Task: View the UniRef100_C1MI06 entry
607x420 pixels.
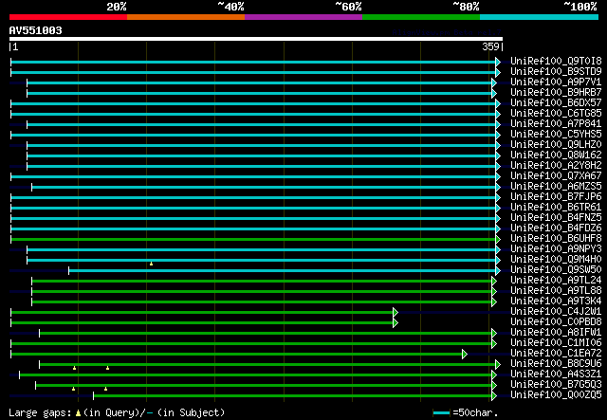Action: pyautogui.click(x=556, y=343)
